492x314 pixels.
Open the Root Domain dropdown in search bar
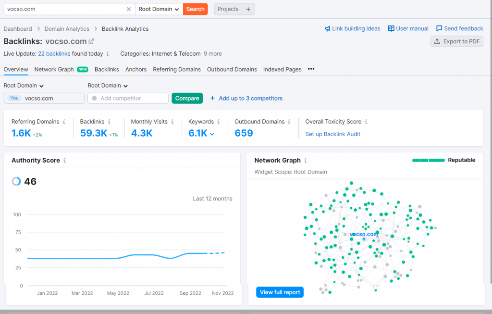tap(159, 9)
